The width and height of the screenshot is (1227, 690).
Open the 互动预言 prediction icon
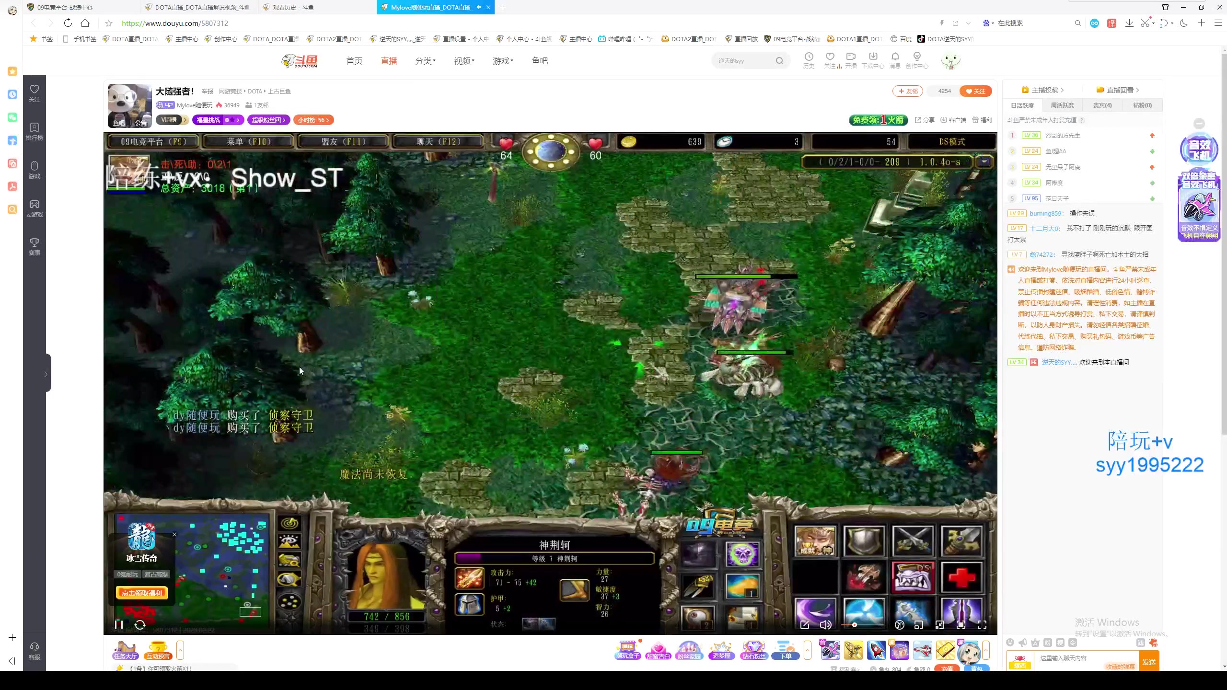pos(158,651)
